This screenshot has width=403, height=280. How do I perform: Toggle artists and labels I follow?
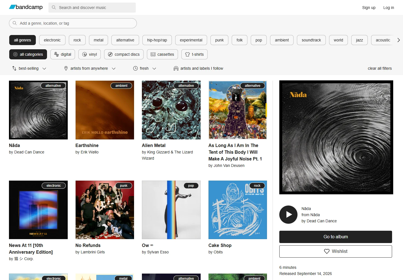pos(198,68)
